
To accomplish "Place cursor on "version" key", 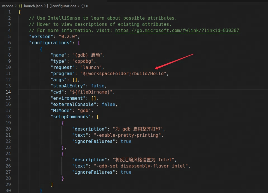I will click(41, 37).
